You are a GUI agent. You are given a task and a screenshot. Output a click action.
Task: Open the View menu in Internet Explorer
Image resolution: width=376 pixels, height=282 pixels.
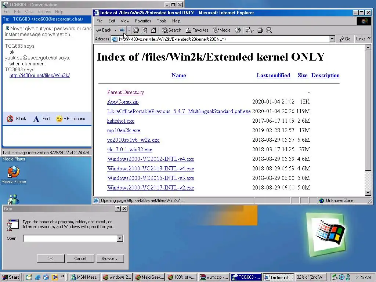[x=125, y=21]
